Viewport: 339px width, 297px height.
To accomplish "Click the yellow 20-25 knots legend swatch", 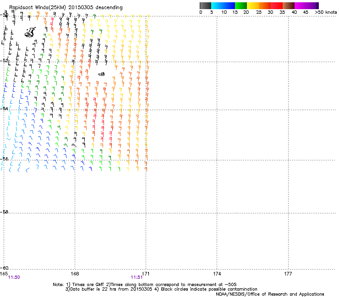I will [253, 5].
